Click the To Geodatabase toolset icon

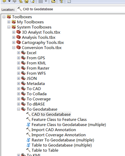23,109
